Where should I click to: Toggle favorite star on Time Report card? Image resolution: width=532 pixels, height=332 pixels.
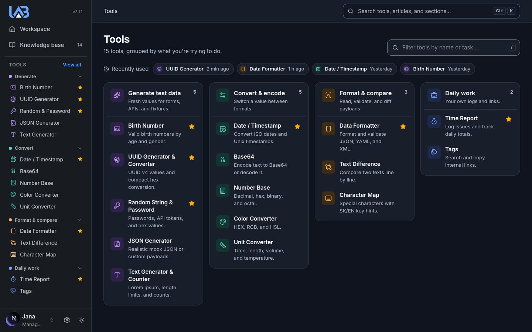[509, 119]
